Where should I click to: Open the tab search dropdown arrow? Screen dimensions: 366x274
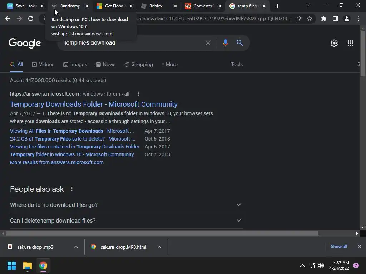coord(308,5)
